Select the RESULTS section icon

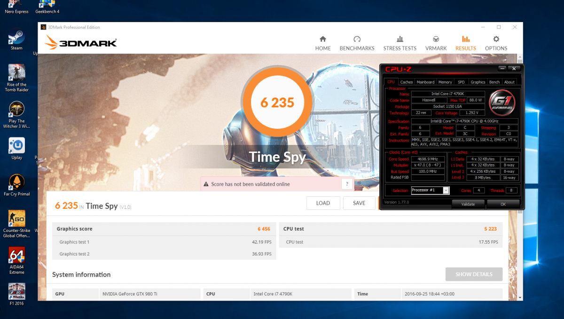click(x=466, y=40)
